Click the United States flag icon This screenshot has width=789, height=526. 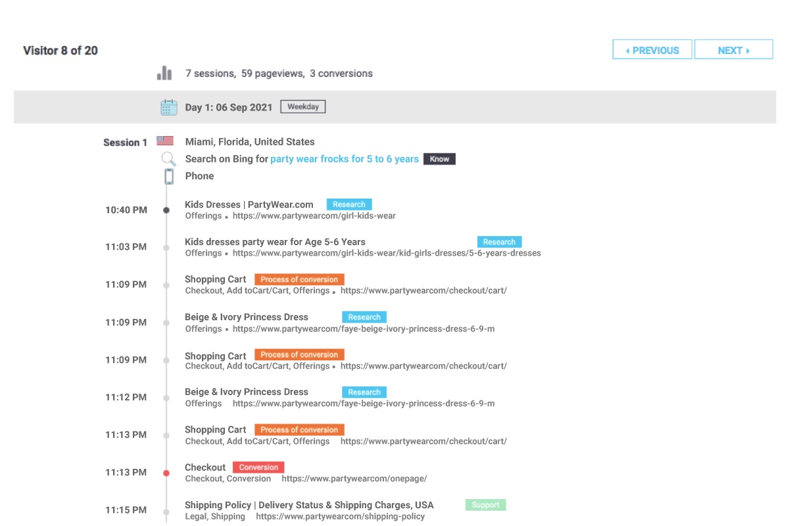pyautogui.click(x=164, y=139)
